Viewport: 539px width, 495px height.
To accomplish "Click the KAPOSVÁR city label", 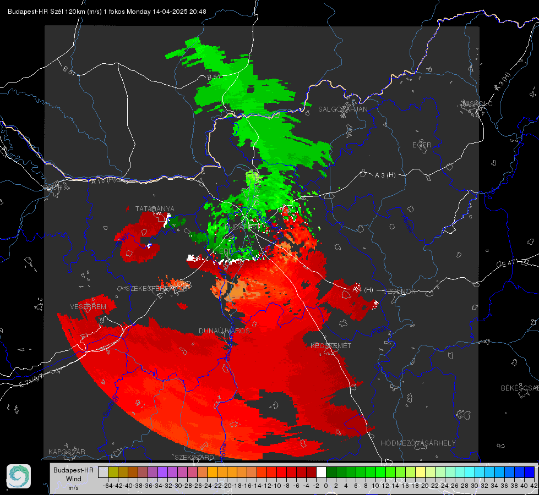I will (x=67, y=452).
